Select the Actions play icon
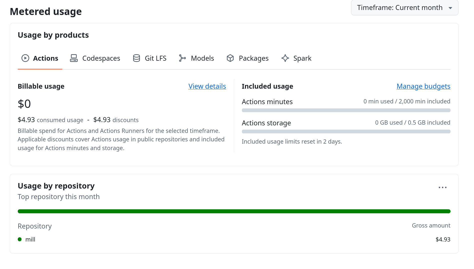 [25, 58]
